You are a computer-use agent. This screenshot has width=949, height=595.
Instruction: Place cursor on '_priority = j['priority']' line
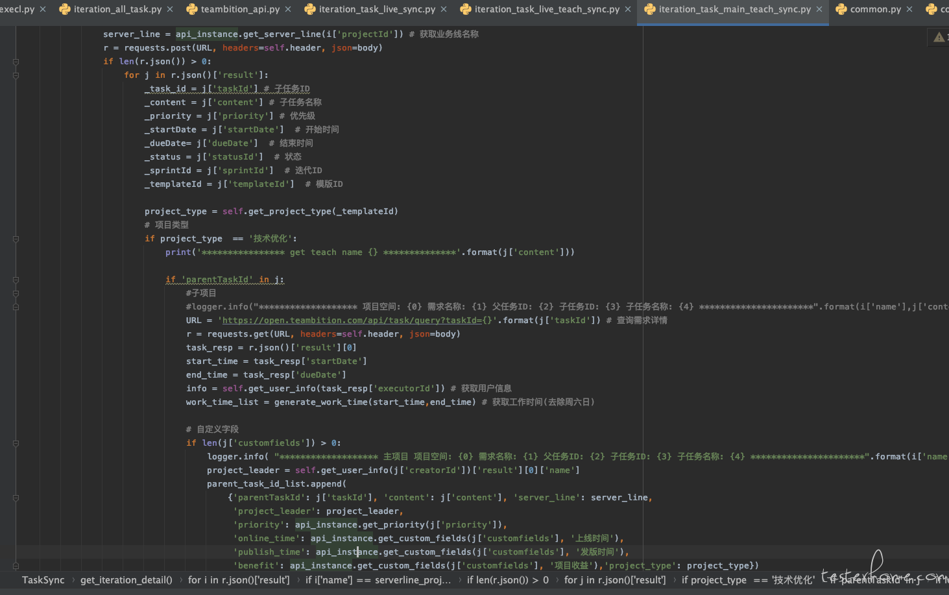230,116
